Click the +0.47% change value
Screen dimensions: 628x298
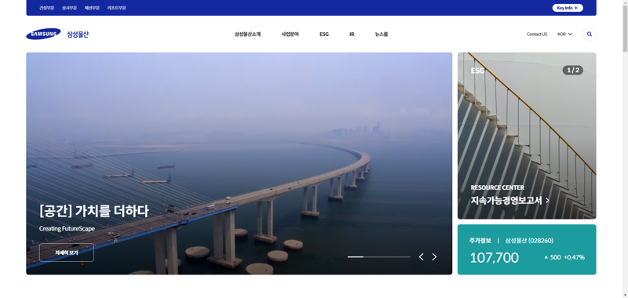tap(574, 257)
